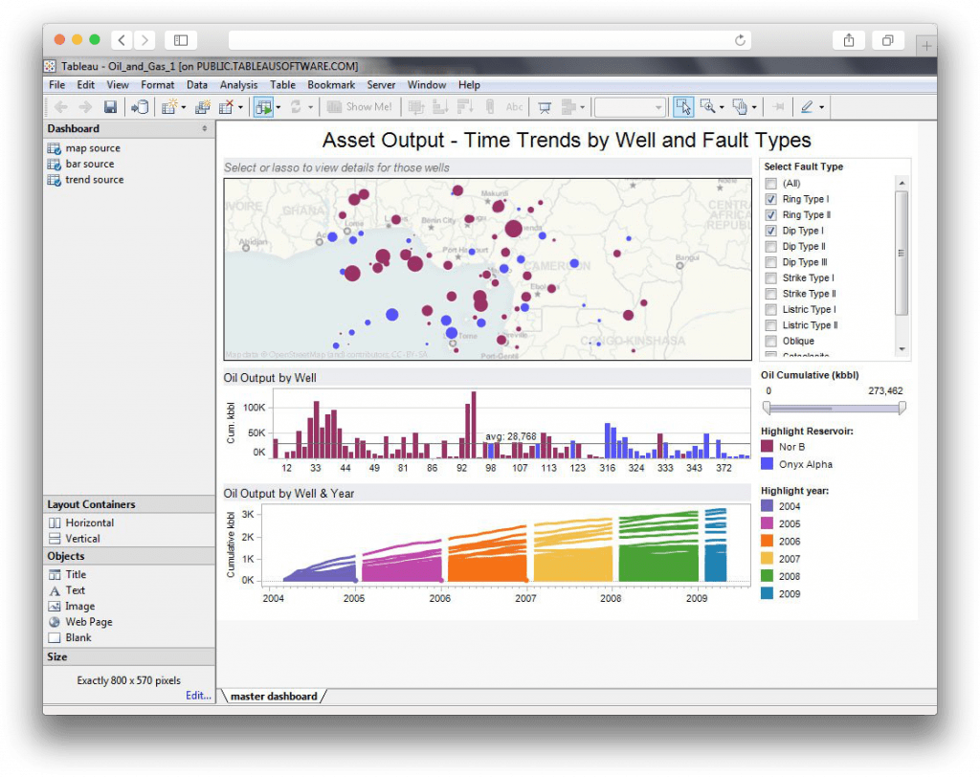Click the Refresh Data icon
This screenshot has width=980, height=777.
tap(297, 107)
